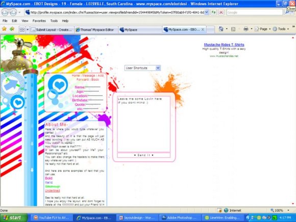Open the Print dropdown arrow
Image resolution: width=296 pixels, height=222 pixels.
[x=252, y=29]
